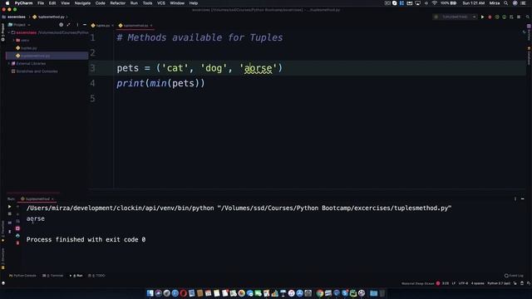Expand External Libraries in the project tree

(9, 63)
